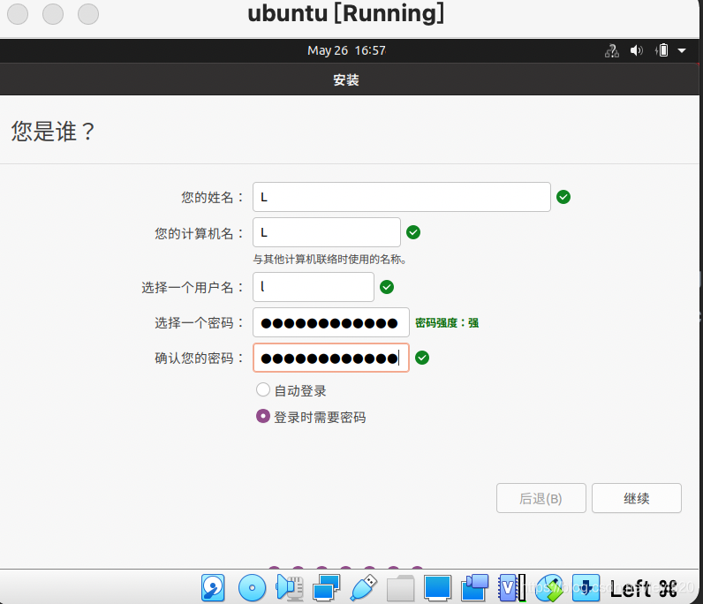The width and height of the screenshot is (703, 604).
Task: Open the USB devices icon in VirtualBox status bar
Action: tap(363, 587)
